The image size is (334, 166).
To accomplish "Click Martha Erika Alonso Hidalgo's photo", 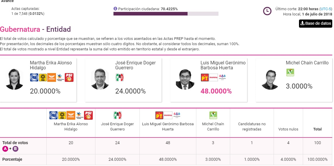I will 14,79.
